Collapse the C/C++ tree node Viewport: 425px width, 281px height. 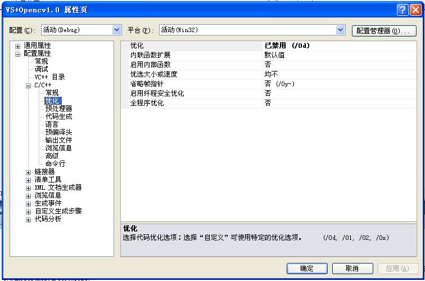click(x=29, y=86)
